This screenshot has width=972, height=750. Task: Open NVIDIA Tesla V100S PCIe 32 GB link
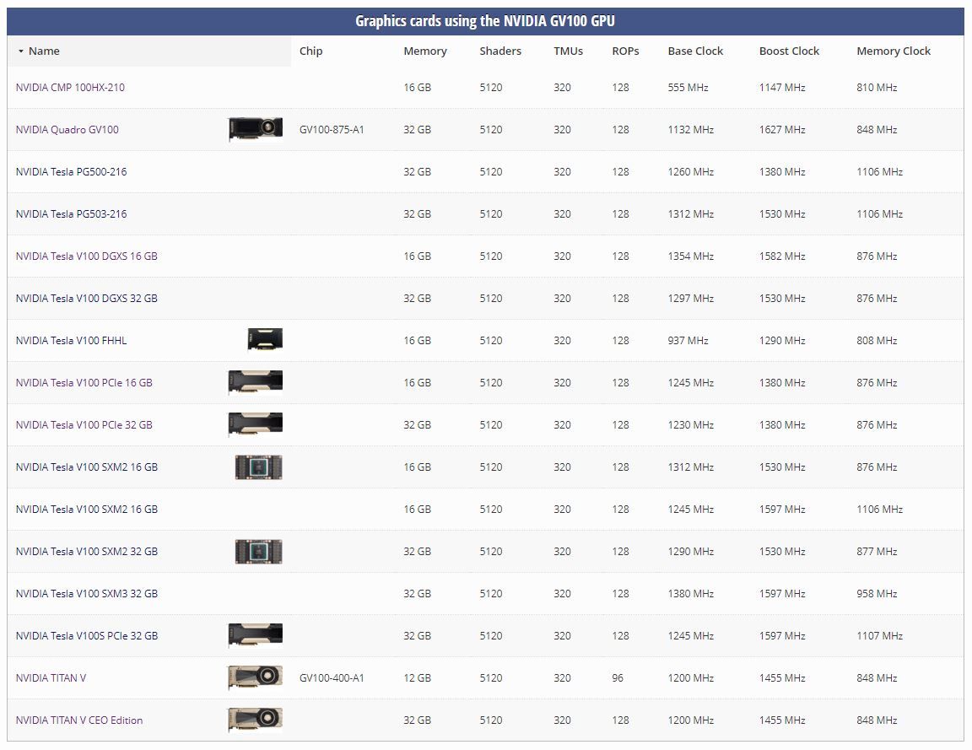(x=86, y=635)
